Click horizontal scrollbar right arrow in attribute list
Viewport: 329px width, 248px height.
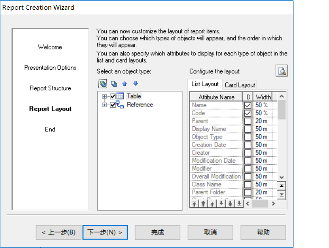pyautogui.click(x=273, y=204)
